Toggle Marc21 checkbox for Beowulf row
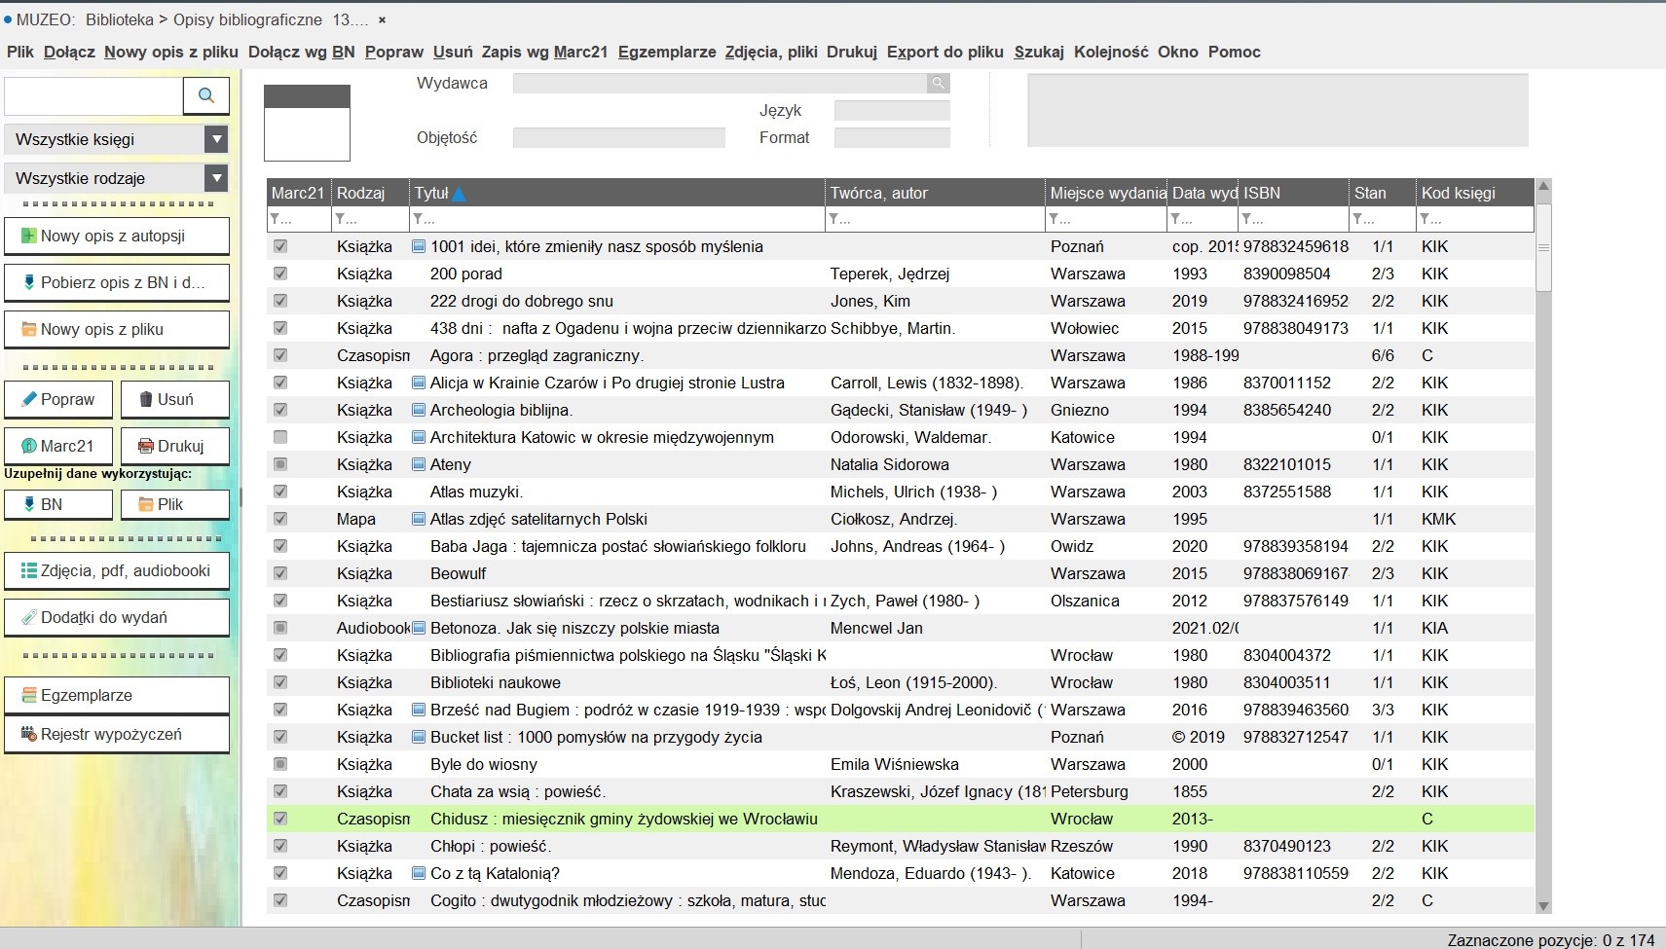Viewport: 1666px width, 949px height. pos(280,574)
